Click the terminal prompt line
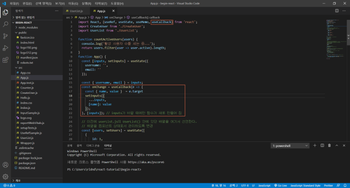The image size is (350, 188). coord(104,170)
